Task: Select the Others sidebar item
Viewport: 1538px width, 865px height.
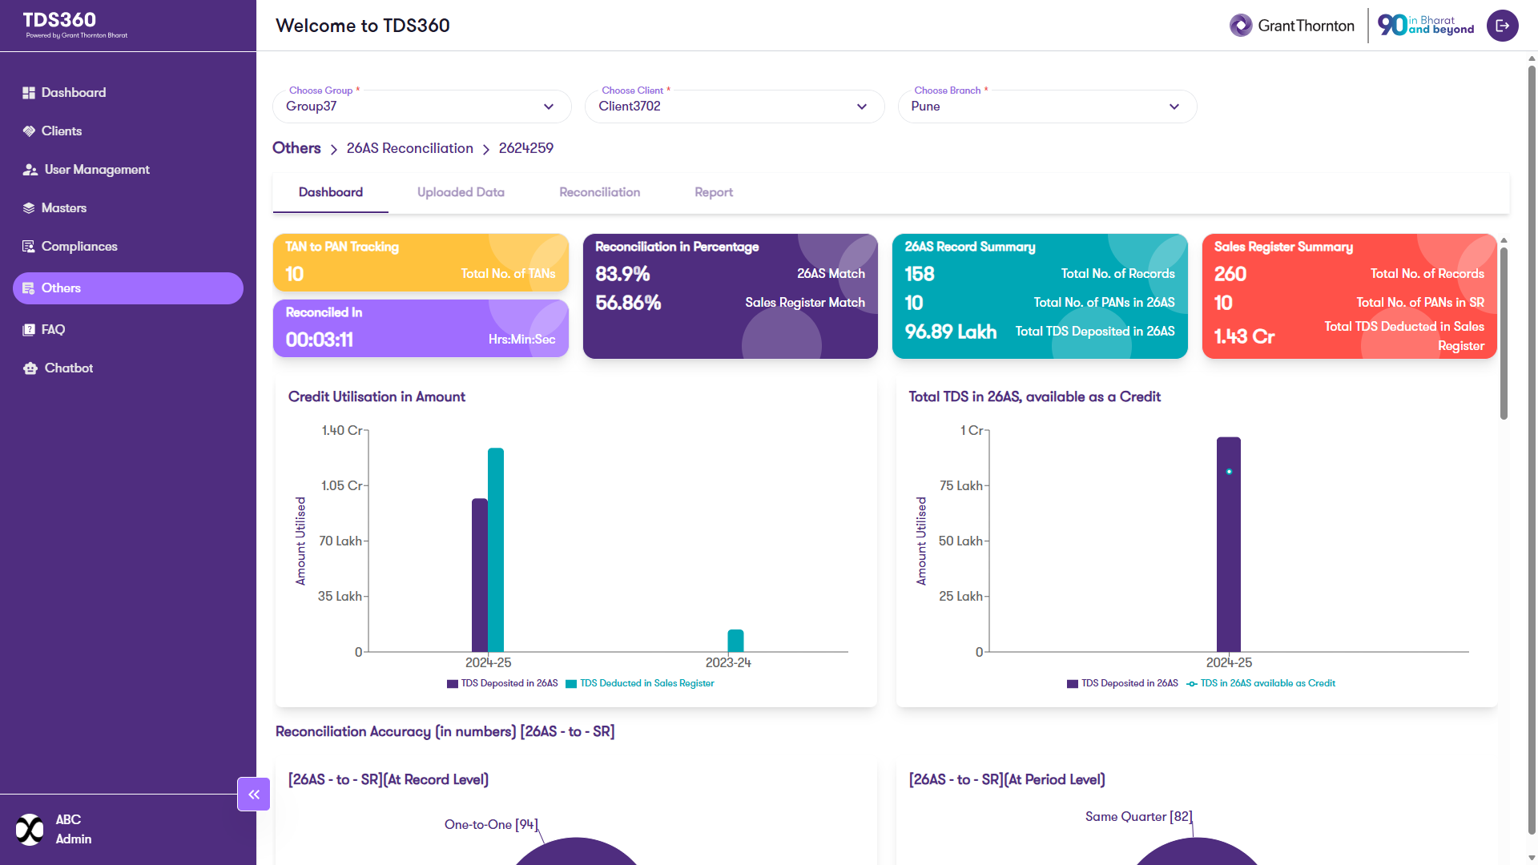Action: coord(128,288)
